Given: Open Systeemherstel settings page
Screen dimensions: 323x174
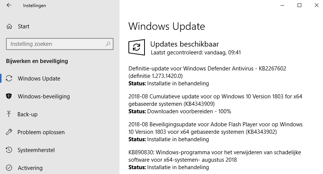Looking at the screenshot, I should coord(36,150).
